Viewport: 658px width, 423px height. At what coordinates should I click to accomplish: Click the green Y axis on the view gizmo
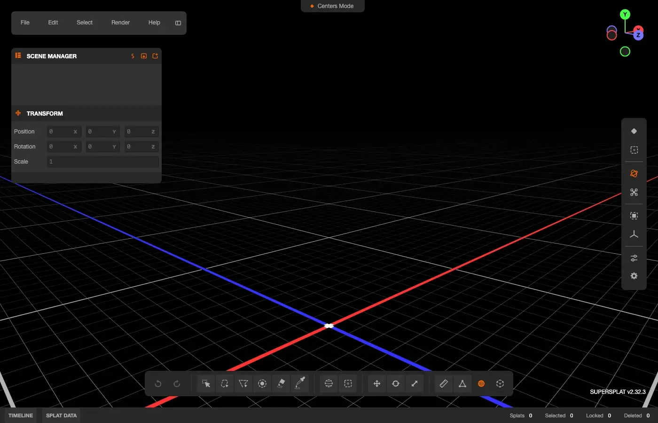tap(625, 15)
